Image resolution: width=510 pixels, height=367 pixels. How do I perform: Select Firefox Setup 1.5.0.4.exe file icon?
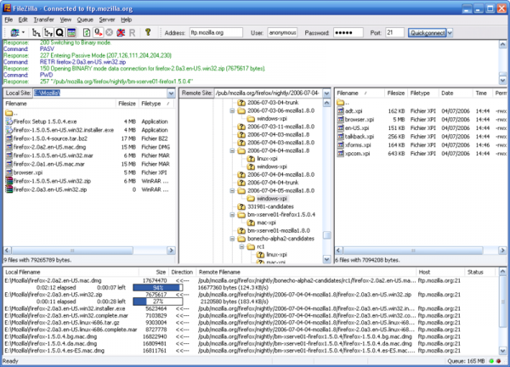point(9,121)
